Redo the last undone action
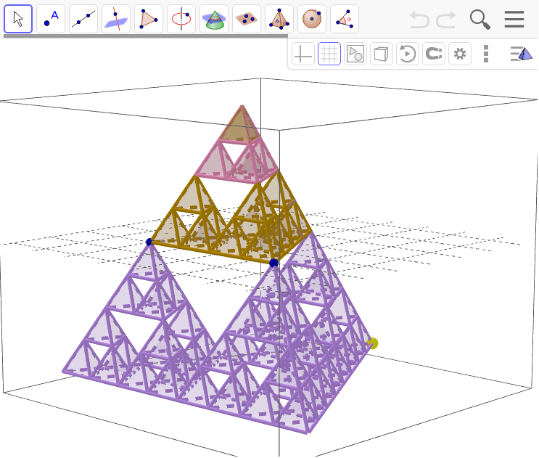This screenshot has width=539, height=458. [446, 20]
